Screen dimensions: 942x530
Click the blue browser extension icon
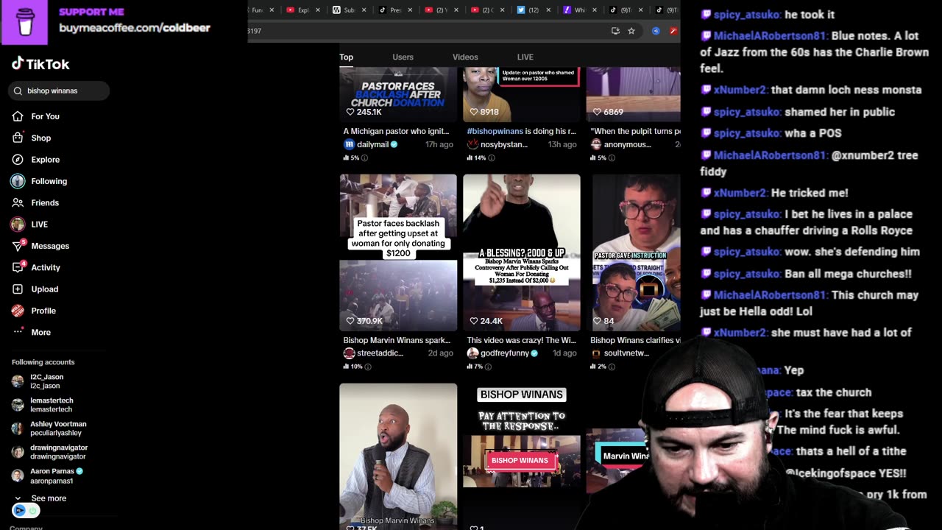(x=656, y=31)
